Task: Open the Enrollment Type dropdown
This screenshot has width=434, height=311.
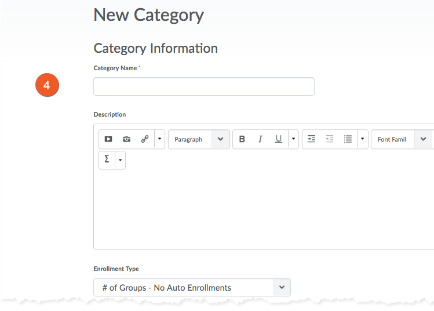Action: pos(192,287)
